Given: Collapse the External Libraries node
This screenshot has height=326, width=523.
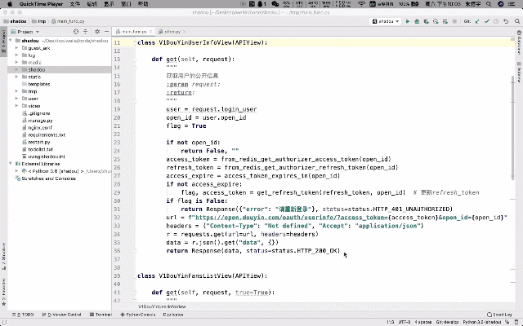Looking at the screenshot, I should pyautogui.click(x=11, y=164).
